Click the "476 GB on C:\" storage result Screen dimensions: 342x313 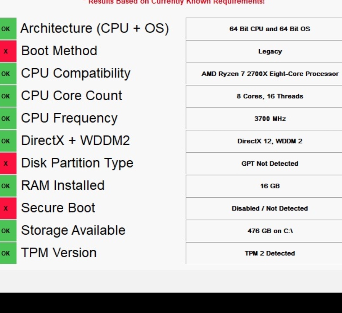pos(270,231)
